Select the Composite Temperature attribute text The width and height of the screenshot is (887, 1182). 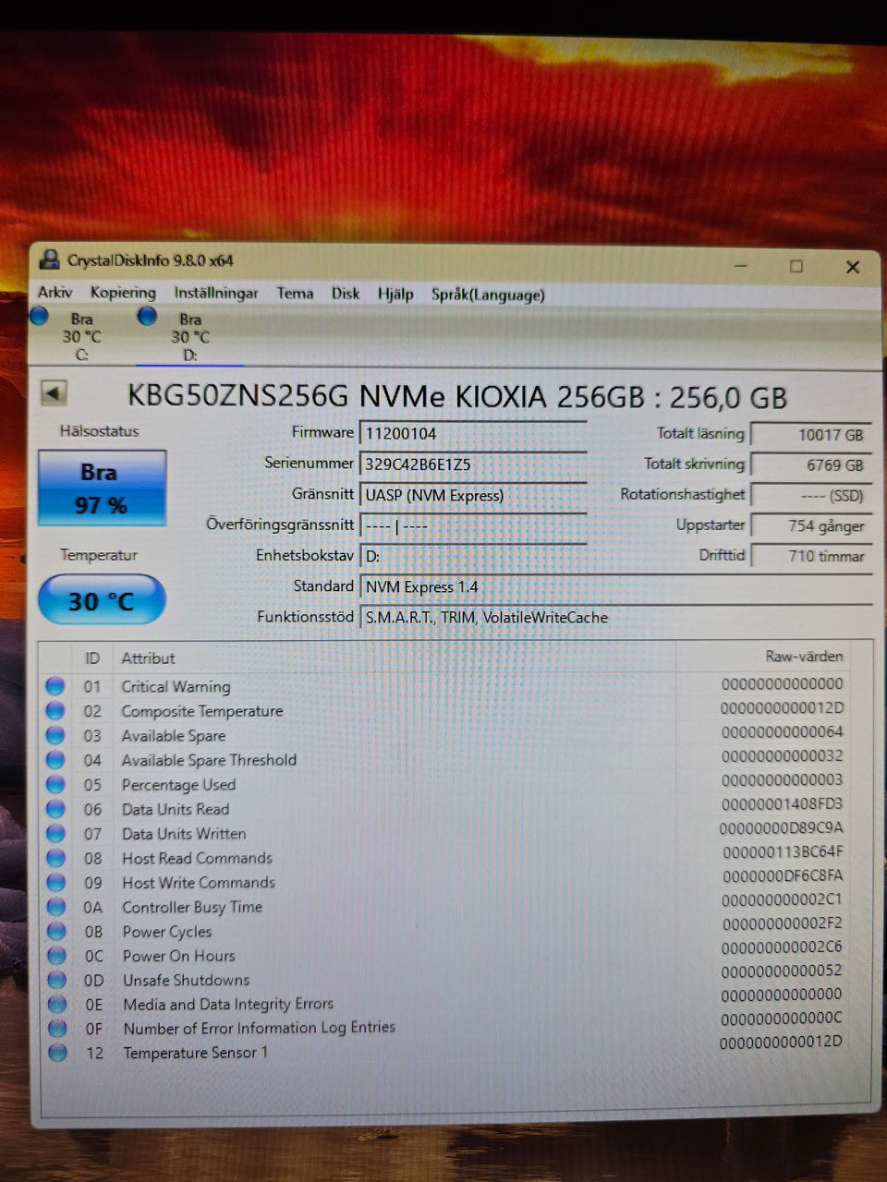[202, 711]
